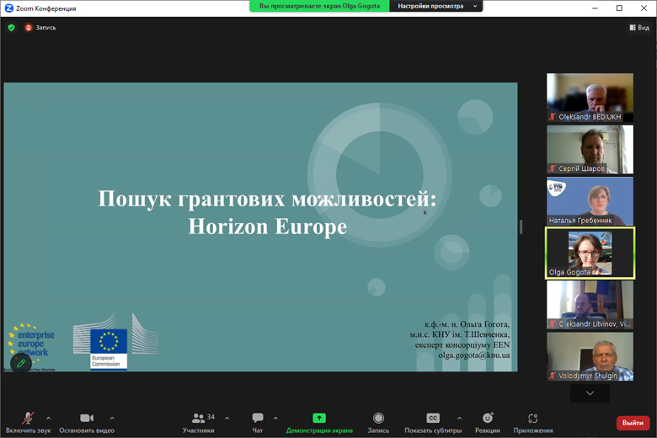Expand subtitles options arrow
Viewport: 657px width, 438px height.
tap(460, 418)
